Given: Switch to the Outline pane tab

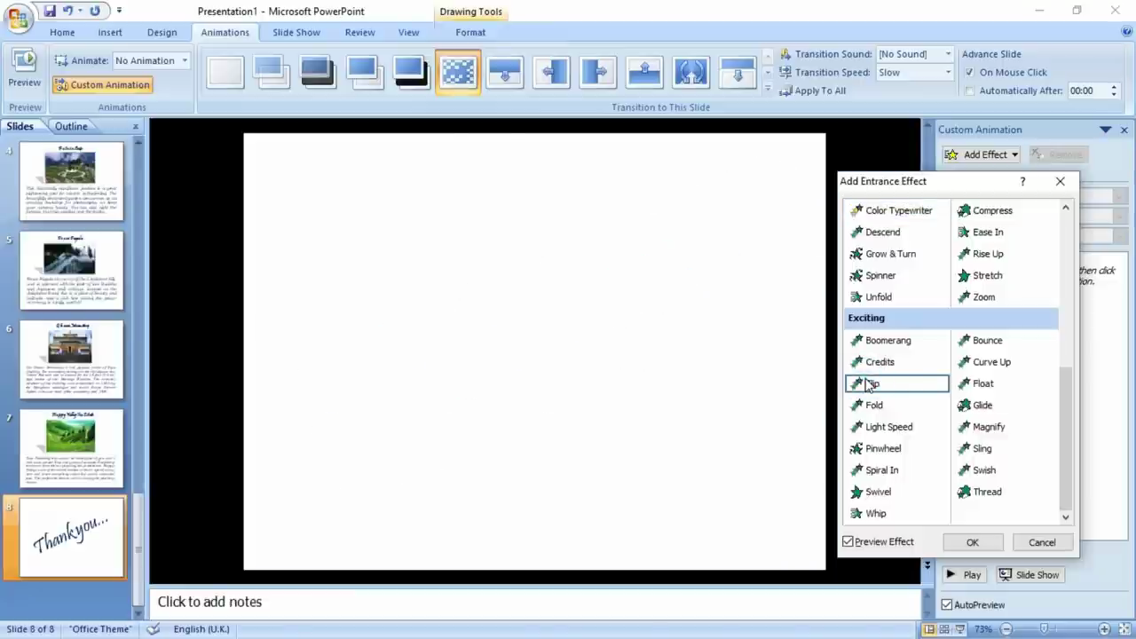Looking at the screenshot, I should pos(71,126).
